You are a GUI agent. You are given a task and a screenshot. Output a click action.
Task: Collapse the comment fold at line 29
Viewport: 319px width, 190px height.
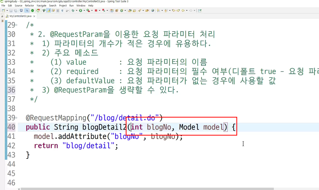tap(16, 25)
